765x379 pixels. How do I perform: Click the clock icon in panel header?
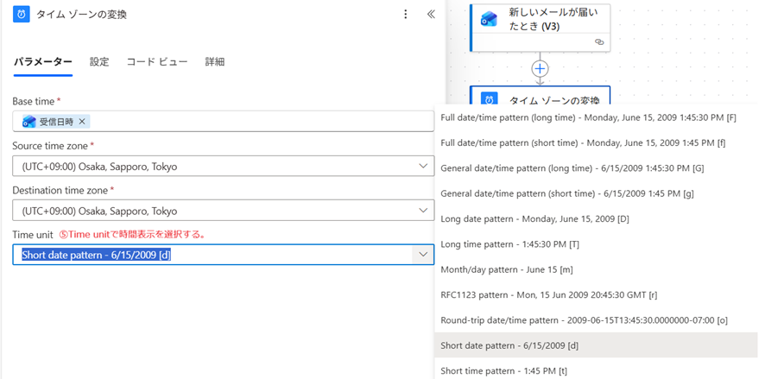click(x=22, y=14)
